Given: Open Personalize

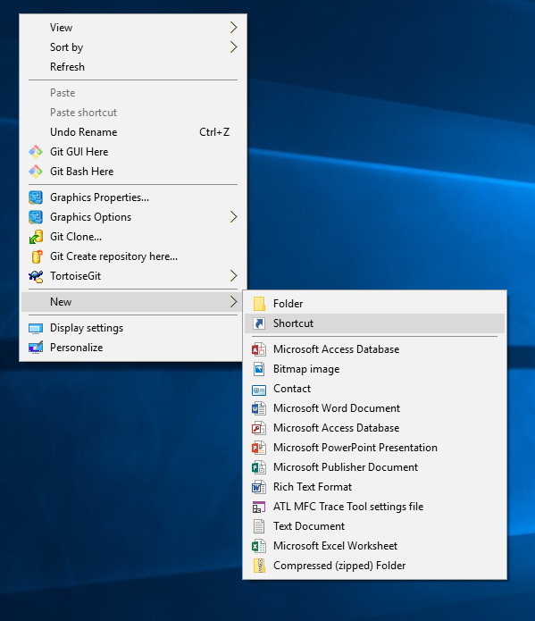Looking at the screenshot, I should (x=133, y=348).
